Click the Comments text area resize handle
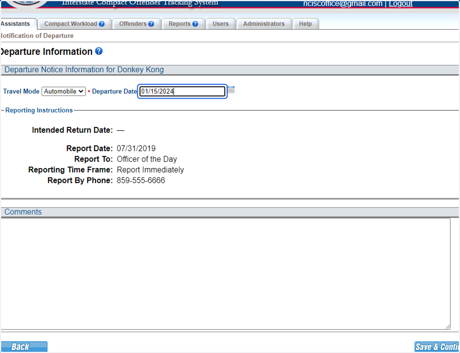Viewport: 460px width, 353px height. 448,327
